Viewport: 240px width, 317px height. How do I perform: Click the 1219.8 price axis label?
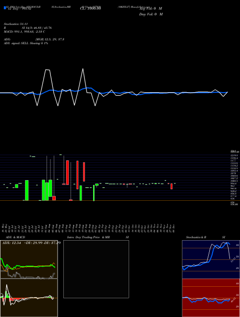pyautogui.click(x=235, y=156)
